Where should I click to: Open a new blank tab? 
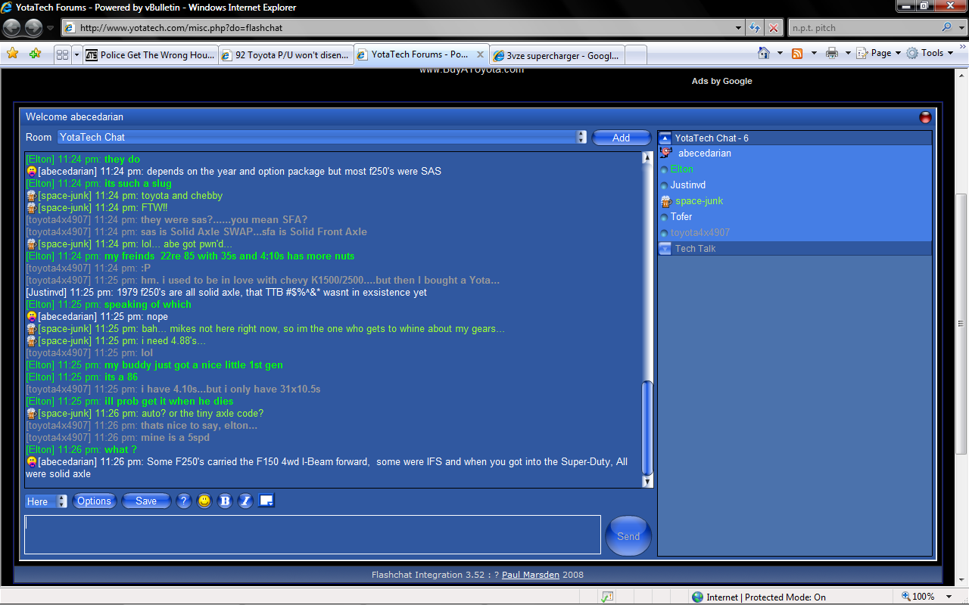pyautogui.click(x=636, y=54)
